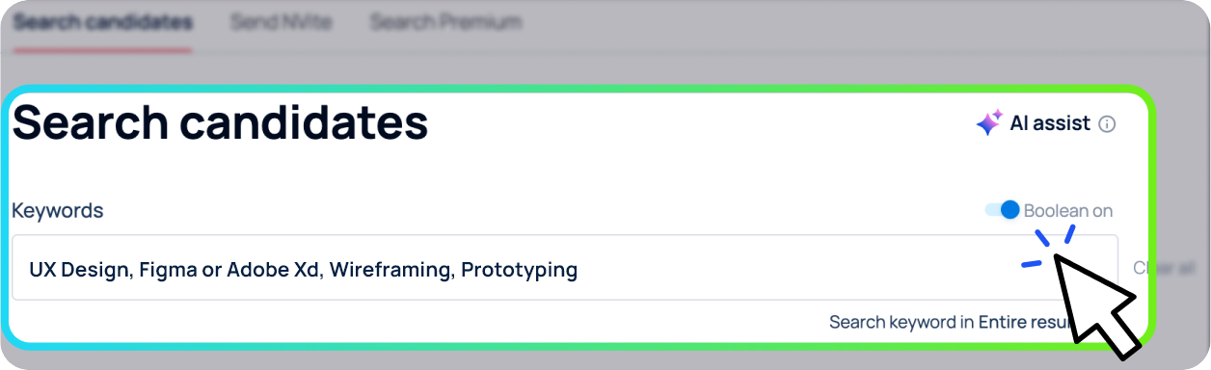
Task: Click the 'Keywords' field label
Action: [x=57, y=211]
